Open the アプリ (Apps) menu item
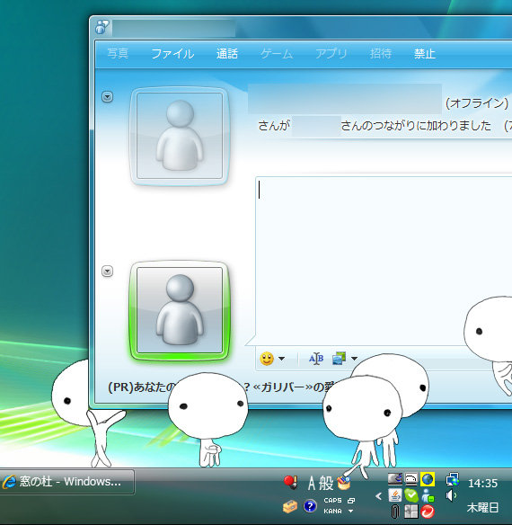 tap(331, 54)
